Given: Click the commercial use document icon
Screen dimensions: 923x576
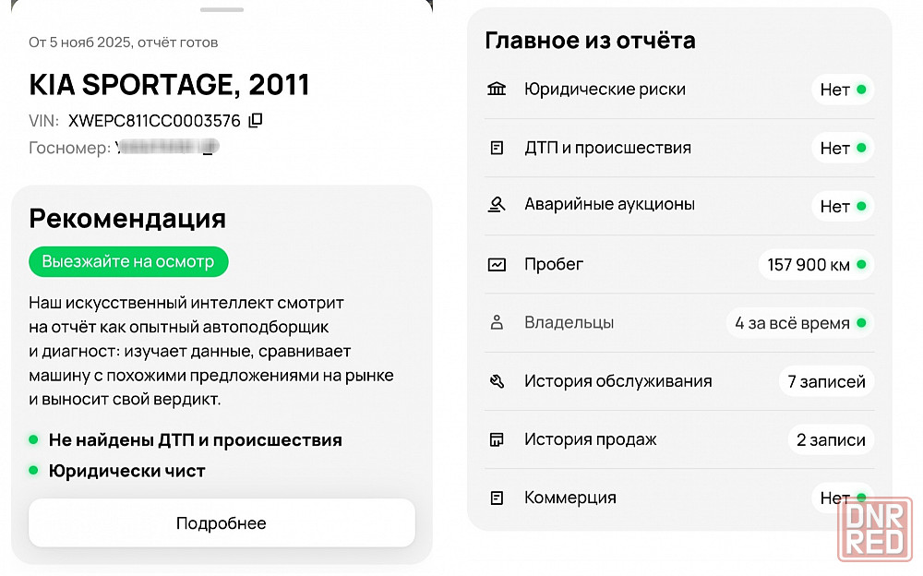Looking at the screenshot, I should [x=497, y=498].
